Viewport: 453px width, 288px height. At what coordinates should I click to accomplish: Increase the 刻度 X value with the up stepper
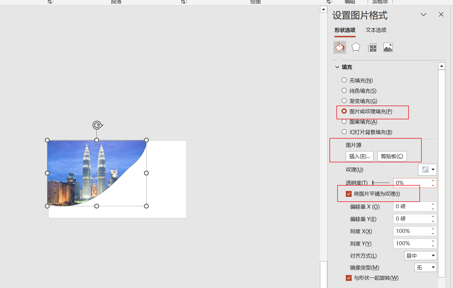pos(433,229)
